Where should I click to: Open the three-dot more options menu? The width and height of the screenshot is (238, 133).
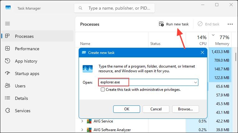[x=230, y=24]
